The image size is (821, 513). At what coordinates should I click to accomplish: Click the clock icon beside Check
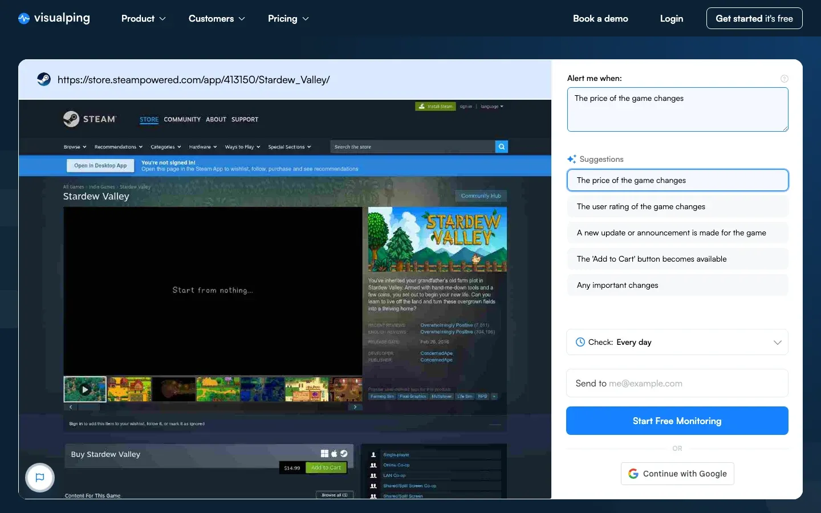point(580,342)
